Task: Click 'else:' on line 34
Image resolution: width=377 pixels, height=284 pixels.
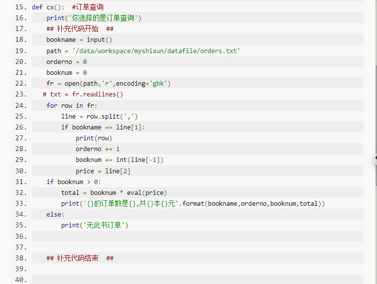Action: click(x=55, y=214)
